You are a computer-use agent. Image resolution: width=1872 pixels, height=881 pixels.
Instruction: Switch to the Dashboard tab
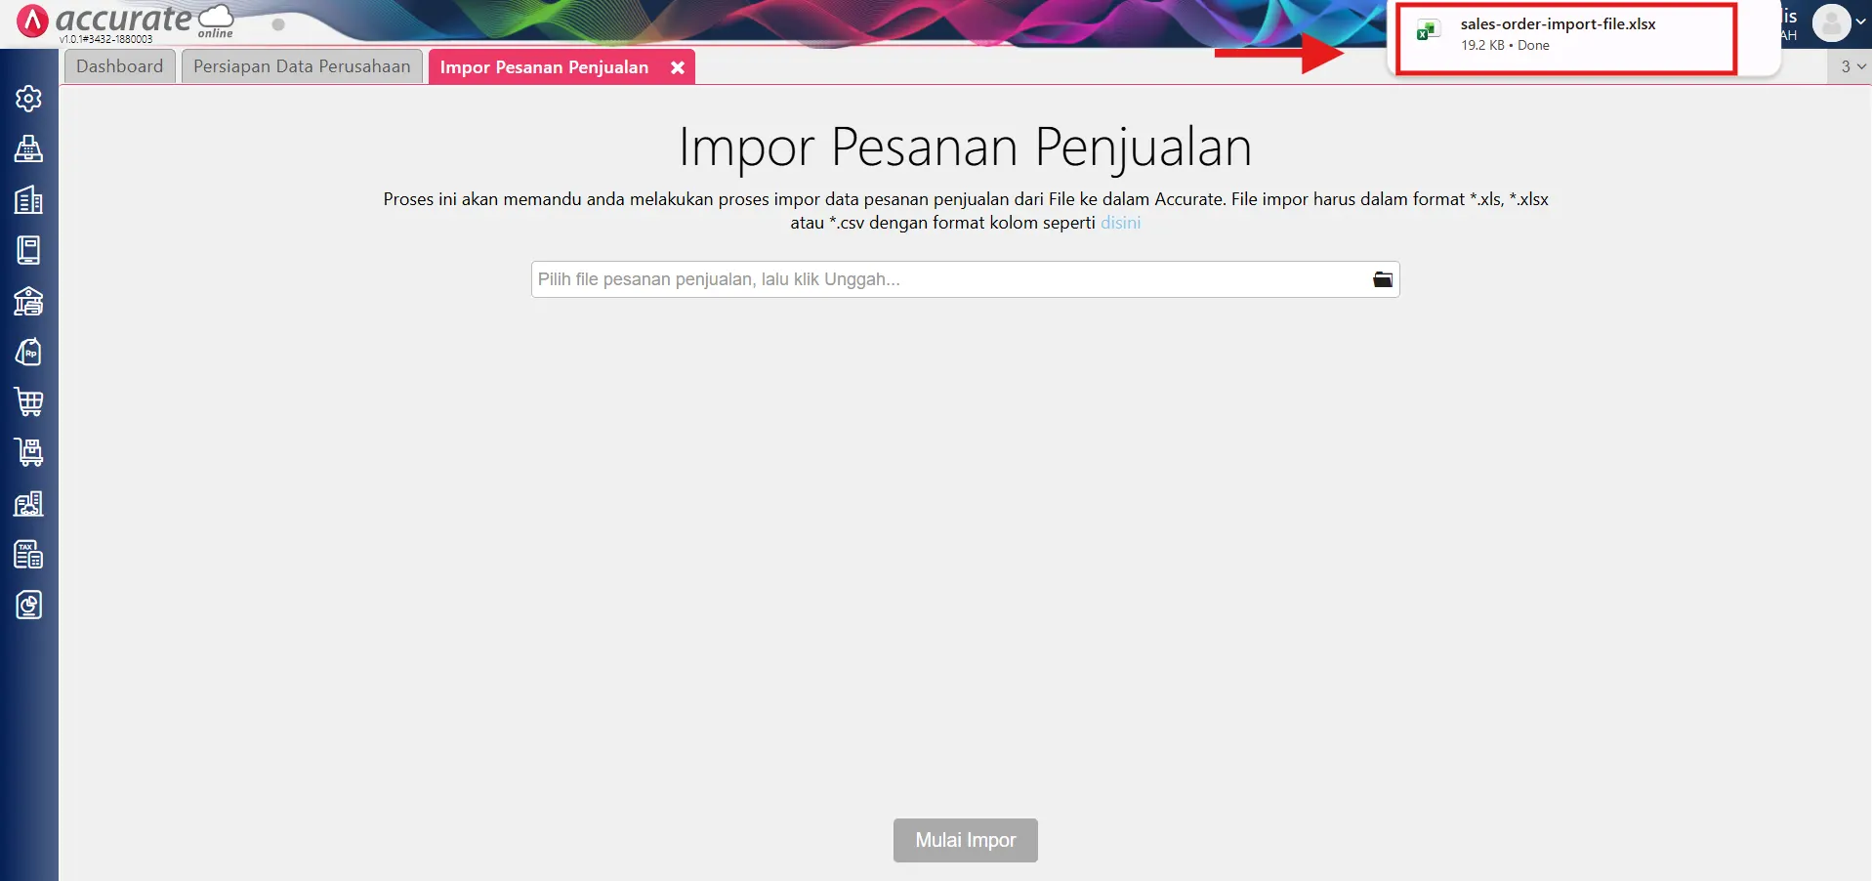point(119,65)
